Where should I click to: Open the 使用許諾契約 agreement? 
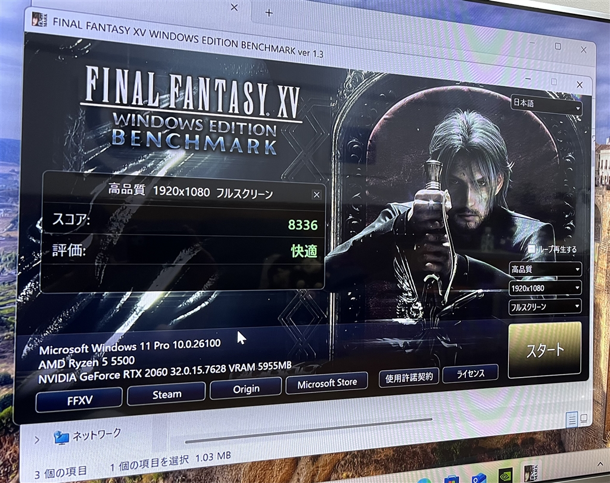[409, 377]
